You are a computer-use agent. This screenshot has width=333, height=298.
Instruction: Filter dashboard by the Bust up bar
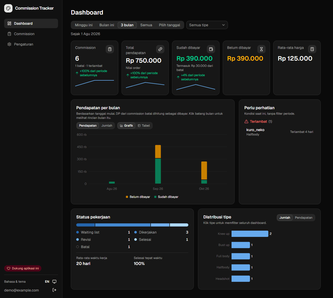[241, 245]
